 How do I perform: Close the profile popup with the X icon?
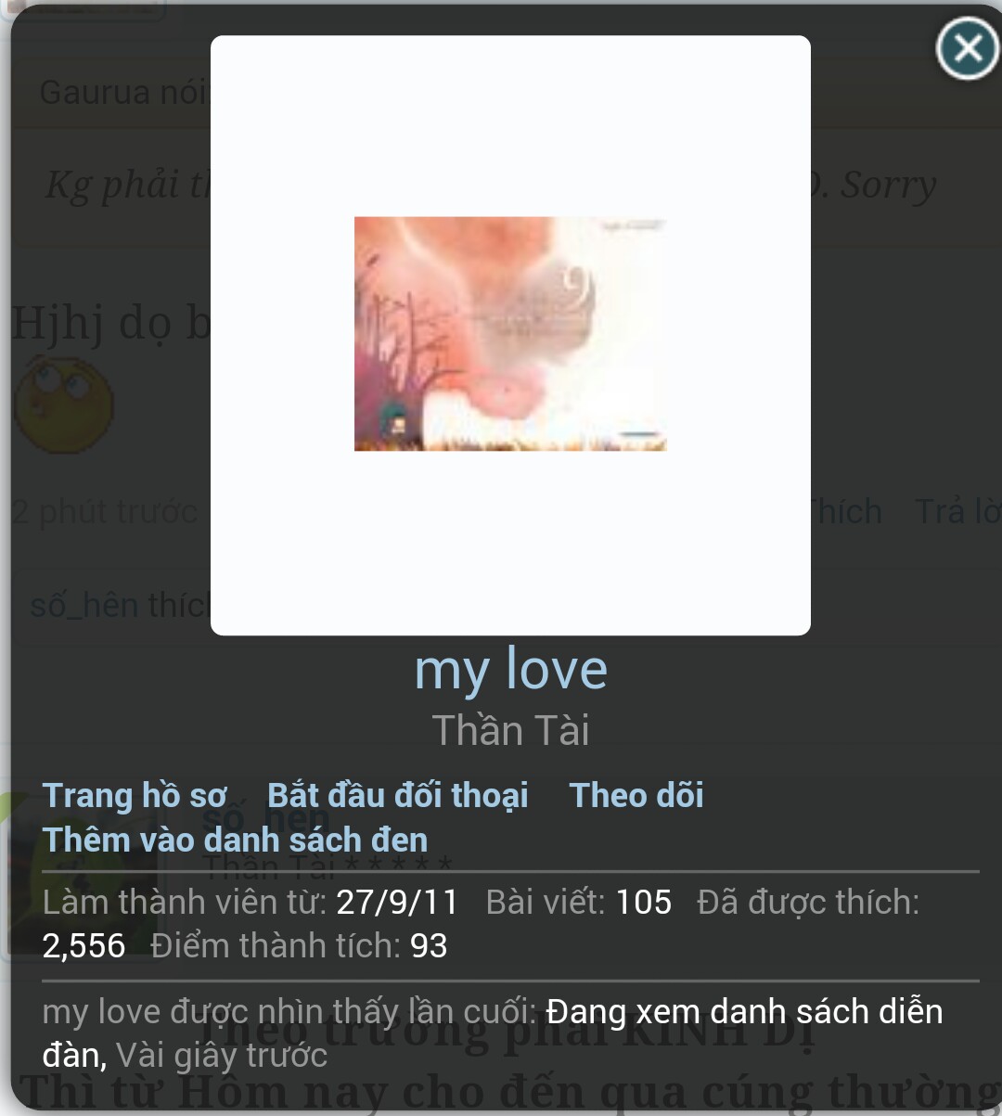(x=968, y=48)
